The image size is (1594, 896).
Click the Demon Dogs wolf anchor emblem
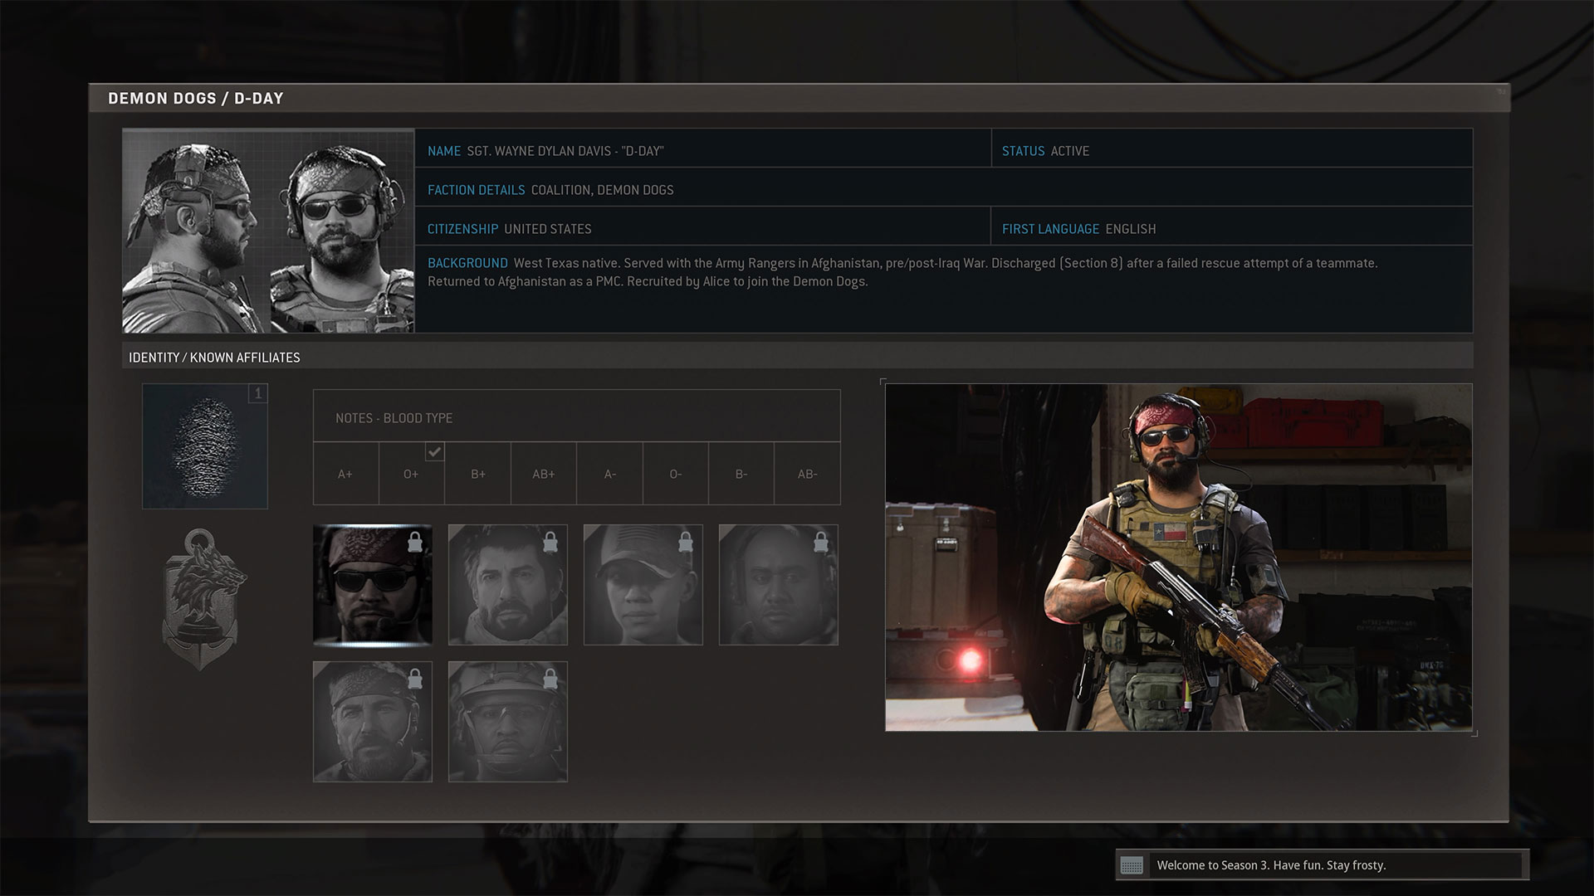point(204,599)
